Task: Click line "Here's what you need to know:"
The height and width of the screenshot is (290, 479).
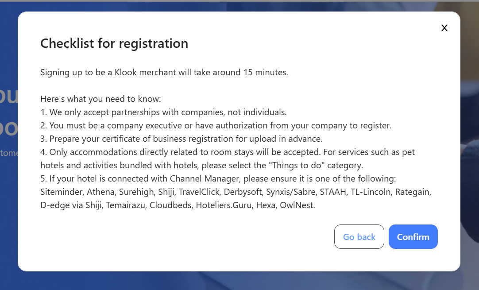Action: (100, 99)
